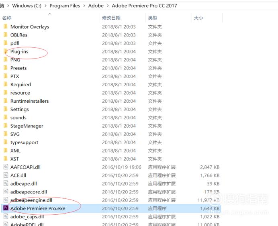Select the ACE.dll file name

[x=18, y=175]
